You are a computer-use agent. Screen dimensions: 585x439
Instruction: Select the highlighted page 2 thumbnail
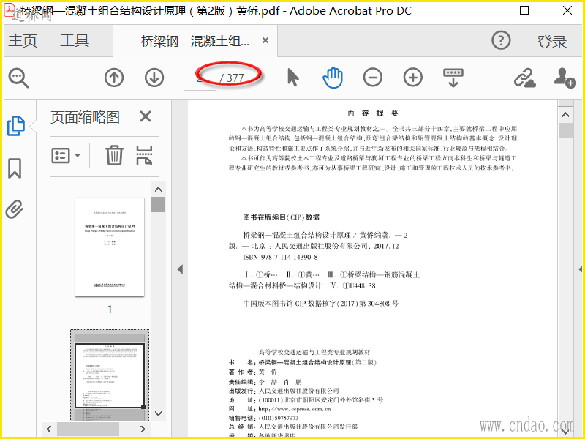point(110,375)
